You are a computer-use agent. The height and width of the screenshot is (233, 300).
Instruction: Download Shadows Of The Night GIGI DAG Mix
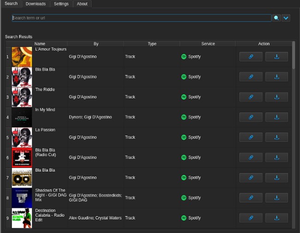pos(276,198)
